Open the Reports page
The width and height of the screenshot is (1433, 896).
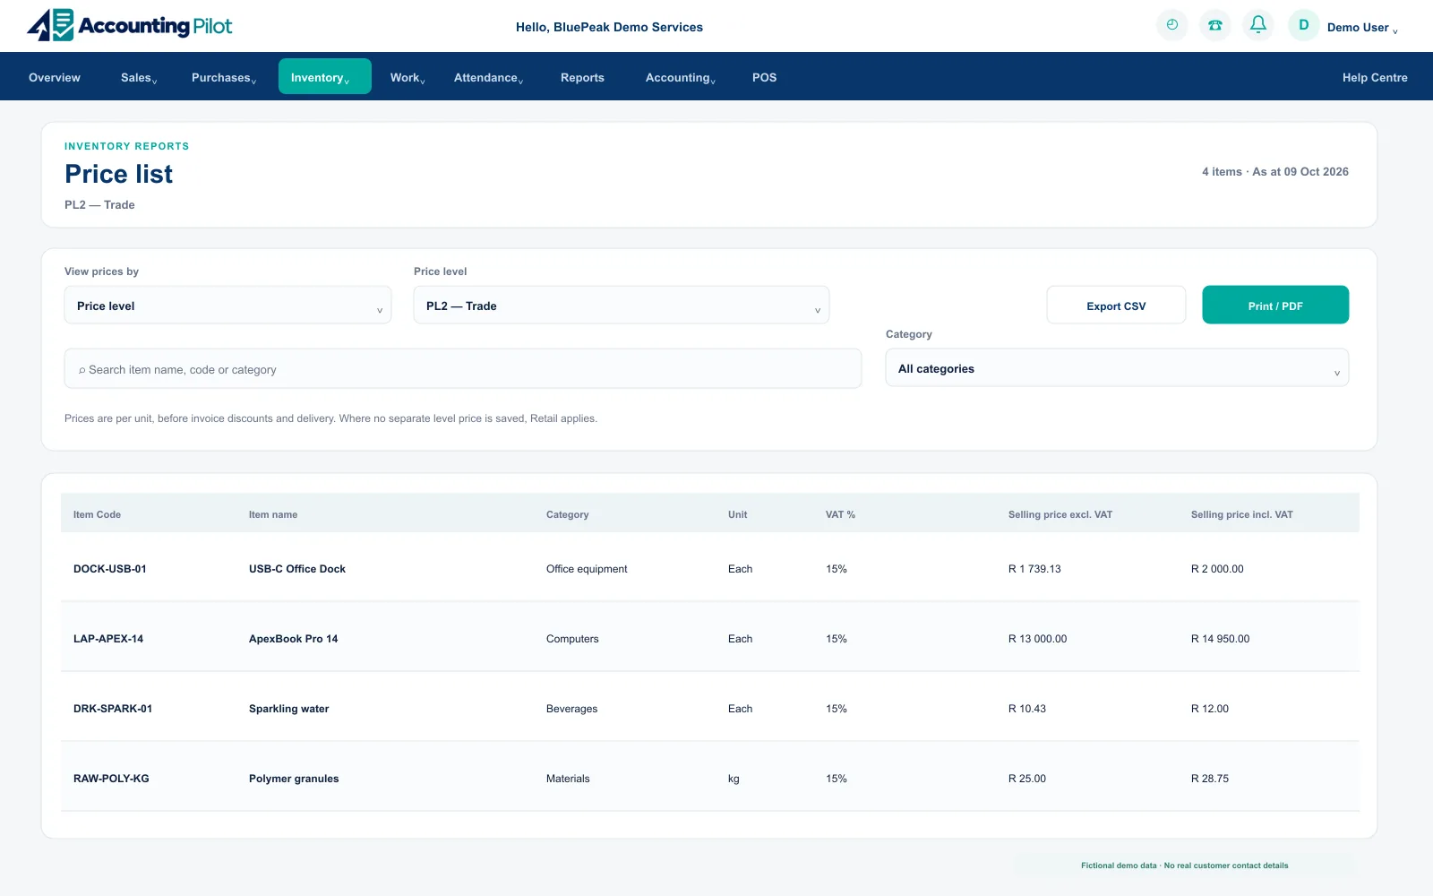pyautogui.click(x=582, y=77)
